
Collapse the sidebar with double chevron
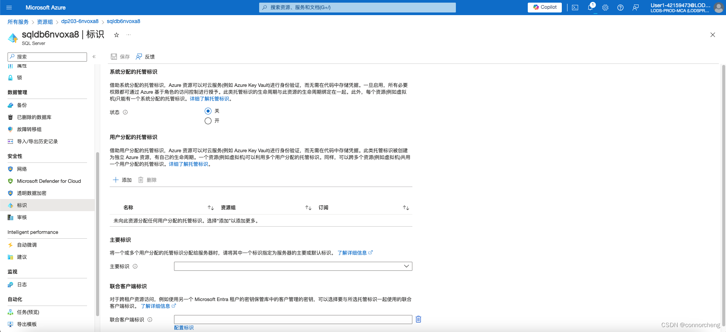tap(94, 57)
